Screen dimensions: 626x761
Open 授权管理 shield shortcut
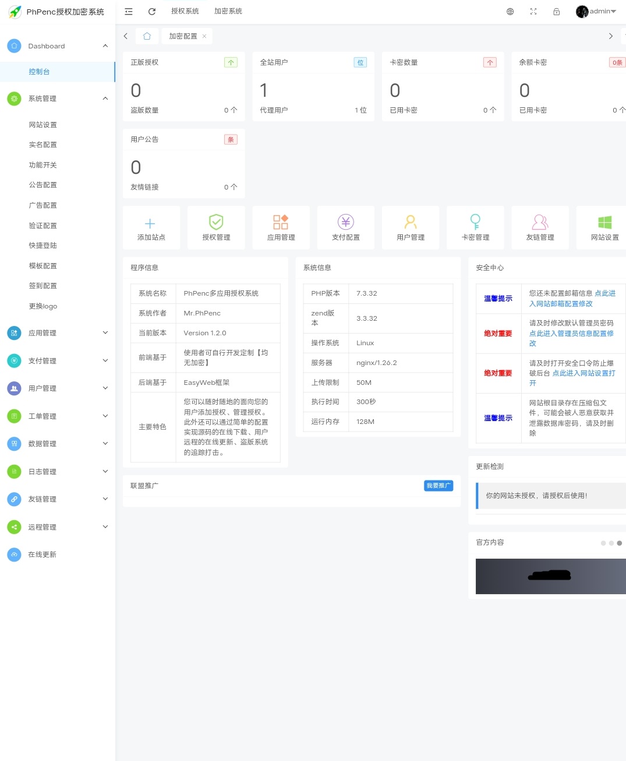click(216, 227)
